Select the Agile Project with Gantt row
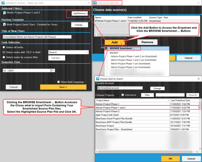Viewport: 202px width, 162px height. (147, 115)
